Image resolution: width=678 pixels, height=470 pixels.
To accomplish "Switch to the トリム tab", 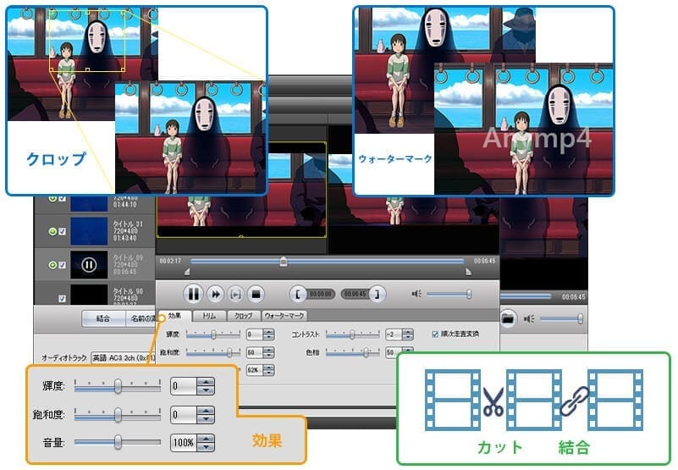I will (209, 316).
